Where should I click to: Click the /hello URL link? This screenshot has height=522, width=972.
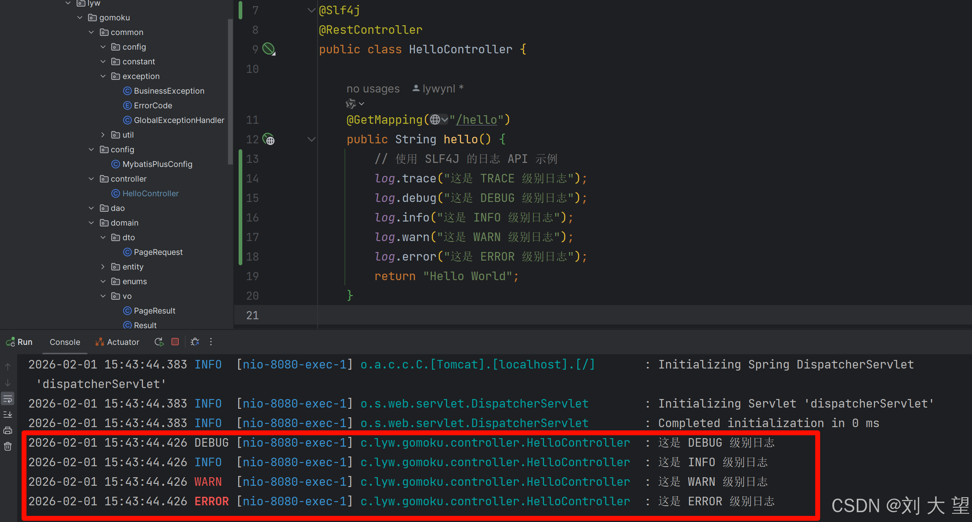tap(477, 120)
